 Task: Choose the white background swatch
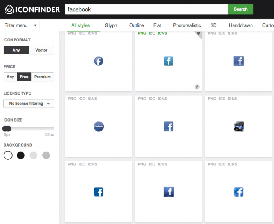pyautogui.click(x=8, y=155)
